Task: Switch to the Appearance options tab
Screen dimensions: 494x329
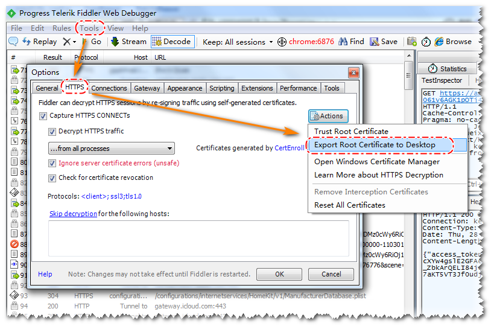Action: pos(185,88)
